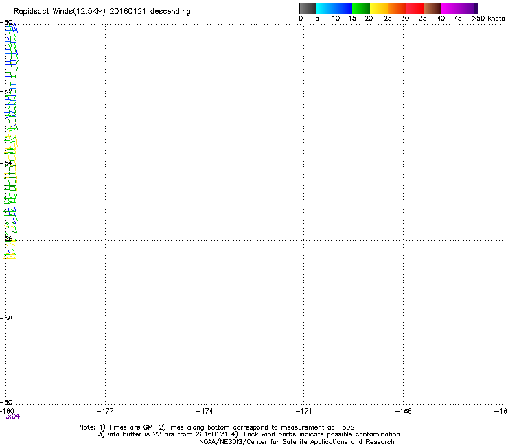Screen dimensions: 508x446
Task: Click the legend label '35'
Action: click(x=423, y=19)
